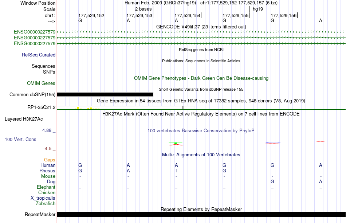Select the black RepeatMasker element bar
The height and width of the screenshot is (223, 346).
tap(201, 214)
